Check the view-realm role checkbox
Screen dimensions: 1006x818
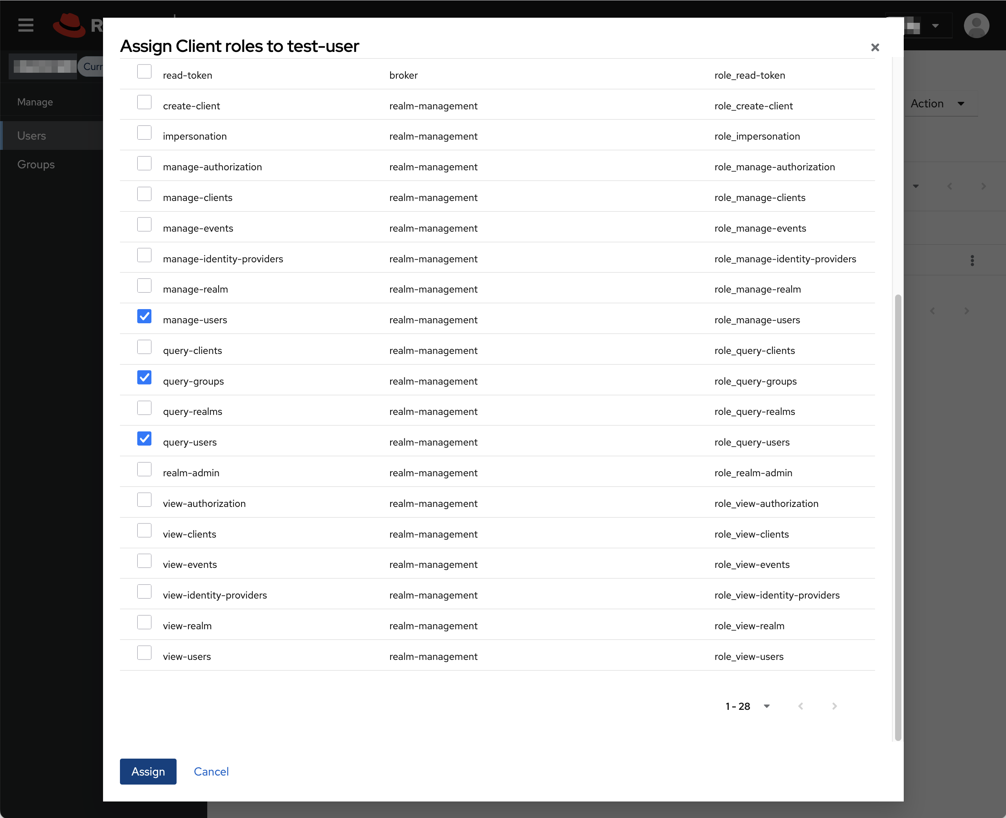pyautogui.click(x=144, y=622)
